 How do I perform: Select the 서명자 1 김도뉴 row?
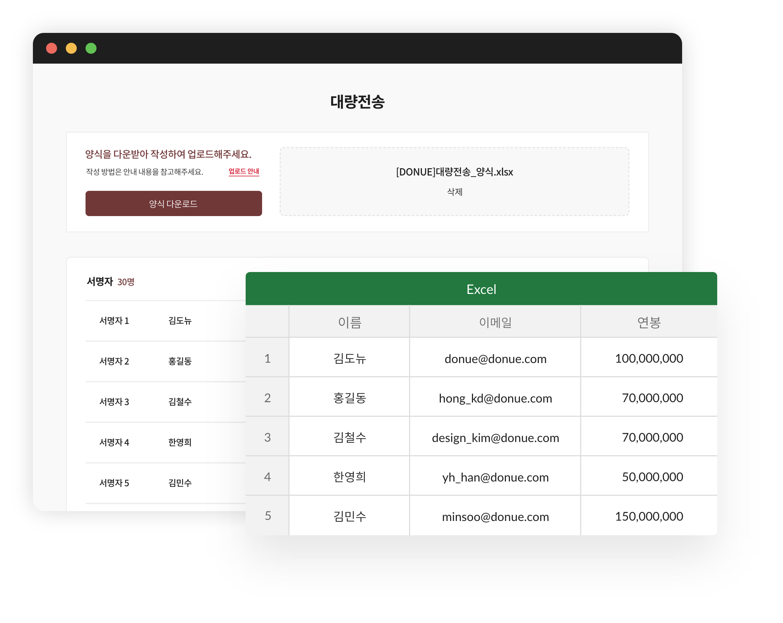point(164,321)
